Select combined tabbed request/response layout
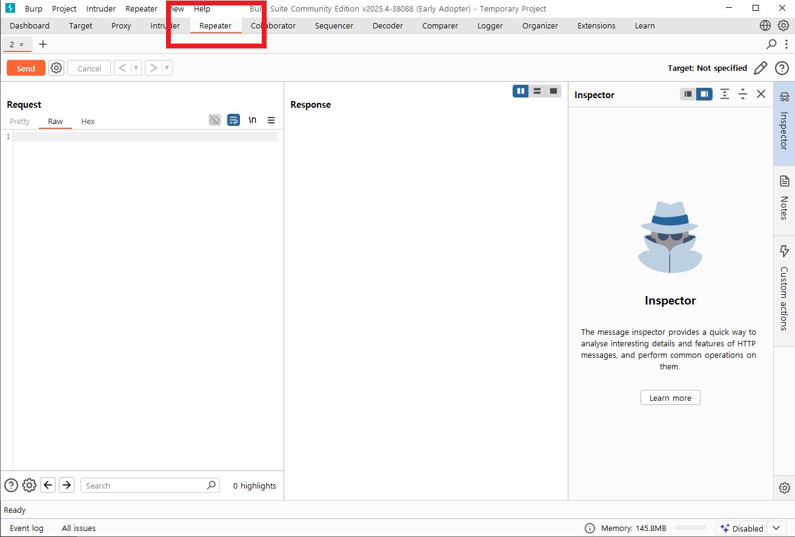795x537 pixels. coord(553,91)
